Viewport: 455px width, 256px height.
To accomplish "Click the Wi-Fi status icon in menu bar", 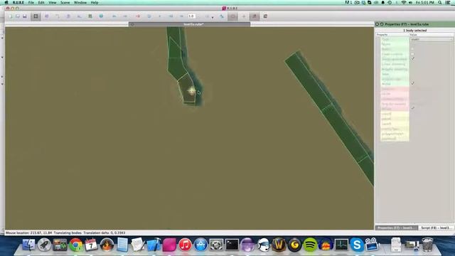I will [404, 2].
